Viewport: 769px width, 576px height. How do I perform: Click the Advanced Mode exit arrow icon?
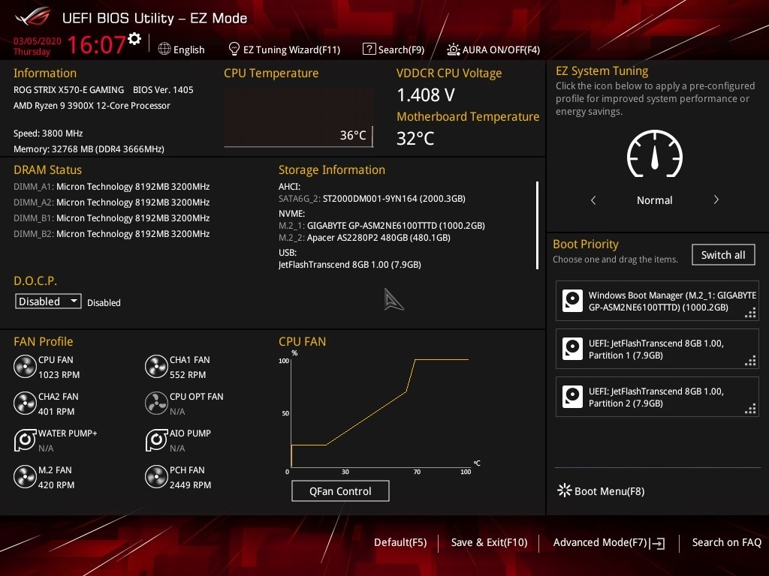click(657, 543)
